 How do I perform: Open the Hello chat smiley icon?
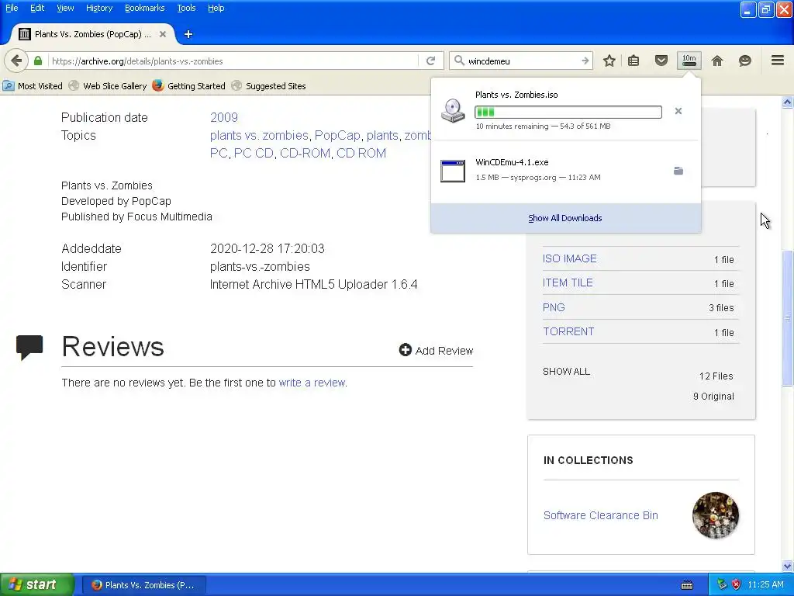click(x=745, y=61)
